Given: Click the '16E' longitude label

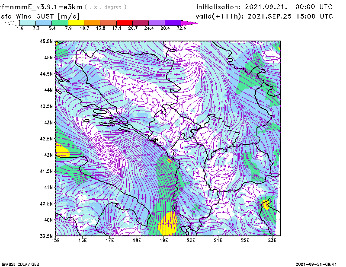Looking at the screenshot, I should tap(83, 240).
